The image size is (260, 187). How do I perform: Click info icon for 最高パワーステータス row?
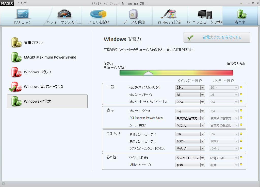[x=241, y=141]
